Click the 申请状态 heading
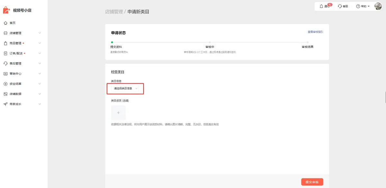386x188 pixels. (x=118, y=33)
